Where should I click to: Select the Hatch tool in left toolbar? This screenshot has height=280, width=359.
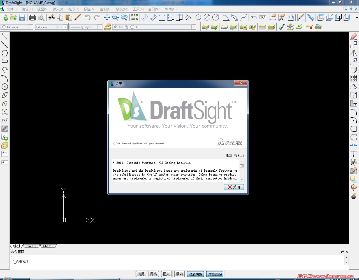[4, 129]
